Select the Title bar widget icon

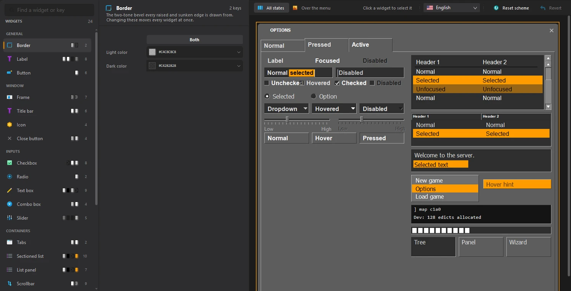10,111
